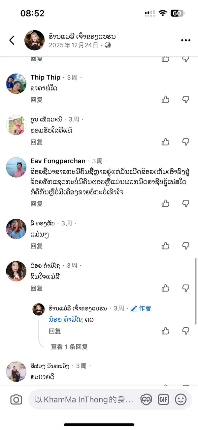View Thip Thip's profile picture
Image resolution: width=198 pixels, height=430 pixels.
(16, 83)
